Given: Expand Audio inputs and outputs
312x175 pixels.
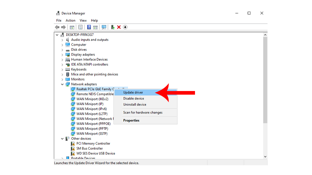Looking at the screenshot, I should 62,40.
